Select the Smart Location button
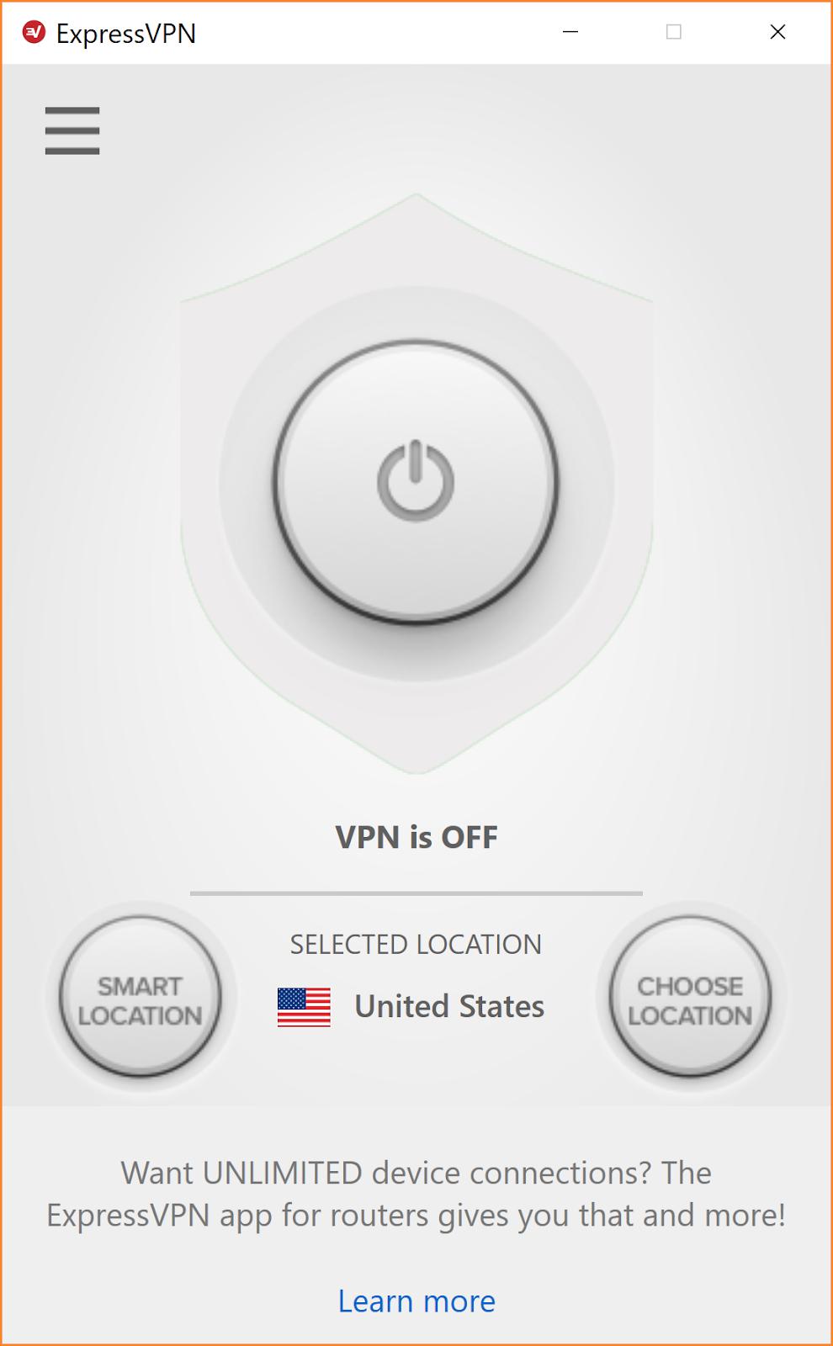The image size is (833, 1346). [x=141, y=997]
